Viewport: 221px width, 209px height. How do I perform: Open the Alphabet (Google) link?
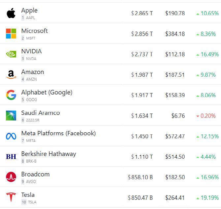pos(47,92)
